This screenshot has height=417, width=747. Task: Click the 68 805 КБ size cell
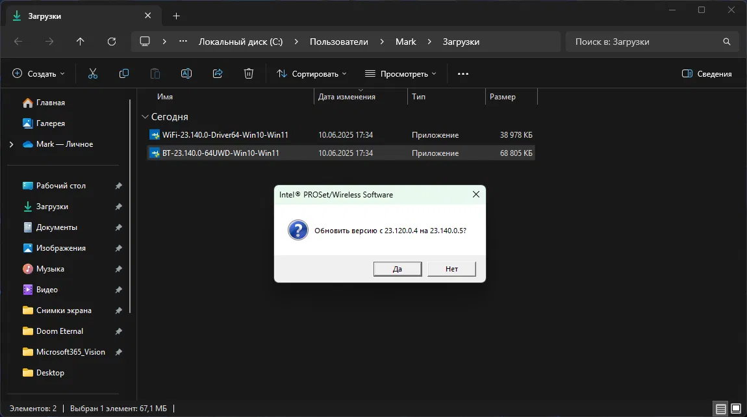coord(516,153)
